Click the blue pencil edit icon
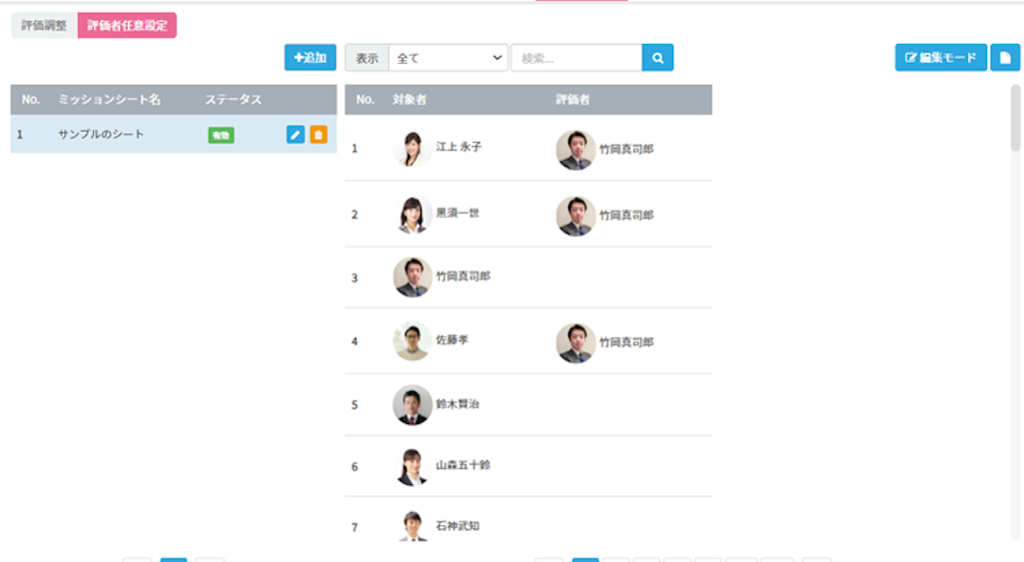Image resolution: width=1024 pixels, height=562 pixels. 296,135
